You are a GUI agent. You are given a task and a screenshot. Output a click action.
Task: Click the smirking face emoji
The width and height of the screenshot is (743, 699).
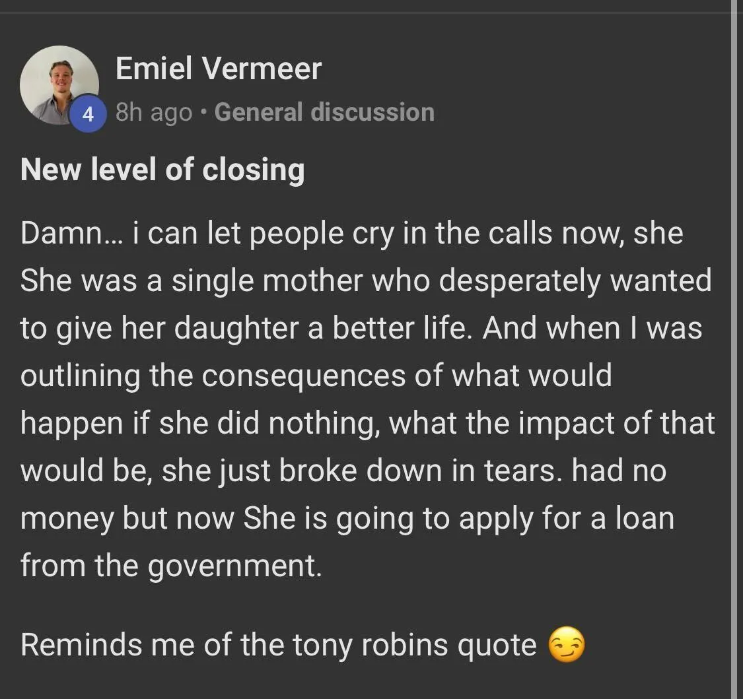566,644
